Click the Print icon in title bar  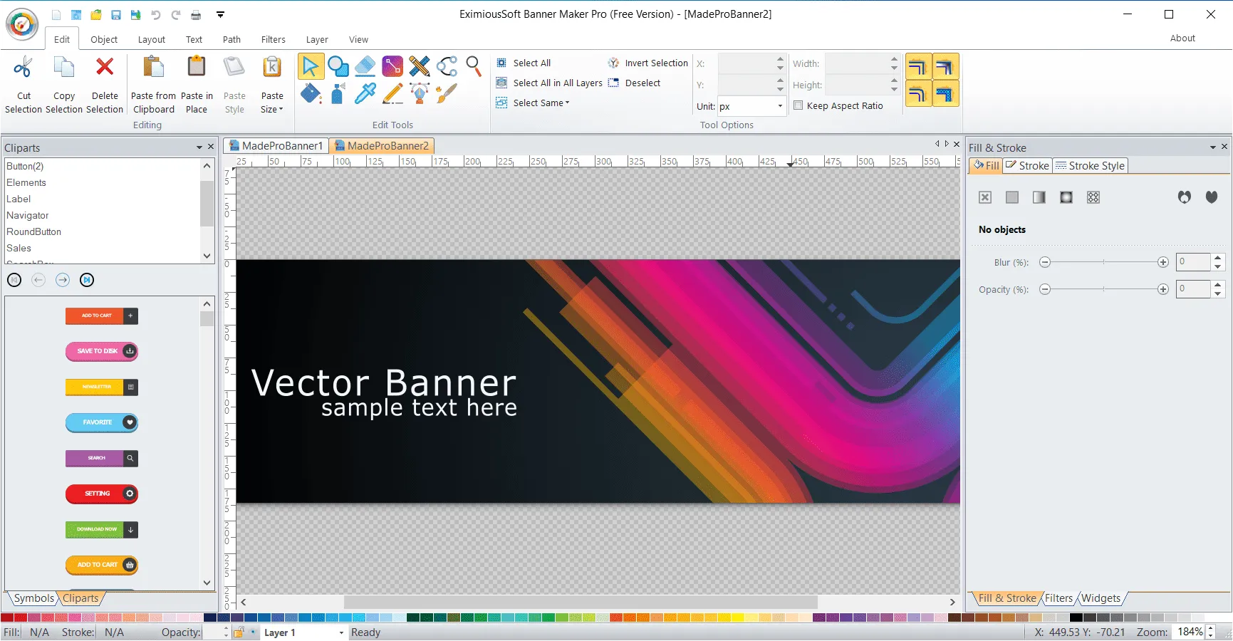[x=196, y=14]
